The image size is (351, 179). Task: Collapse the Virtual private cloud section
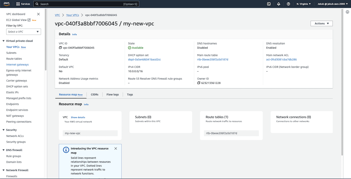[x=4, y=41]
